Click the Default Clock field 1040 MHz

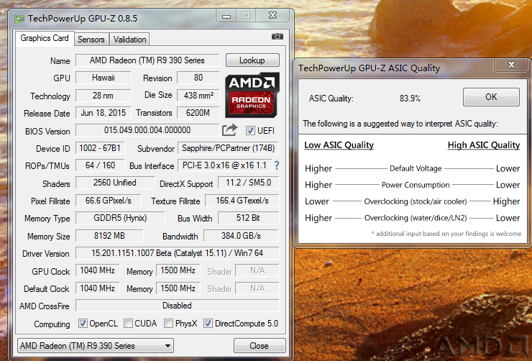click(x=97, y=288)
